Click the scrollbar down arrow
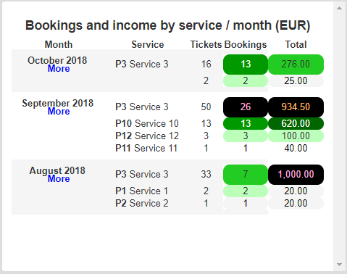Screen dimensions: 347x274 339,265
